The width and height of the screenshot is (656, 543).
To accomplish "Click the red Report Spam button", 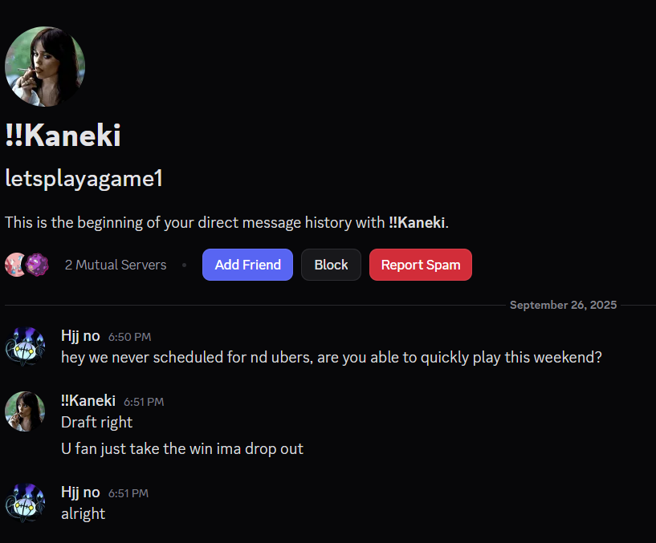I will point(421,265).
